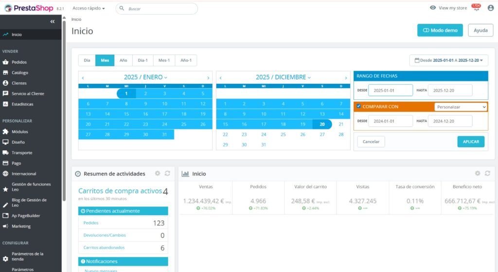Refresh the Inicio panel with reload icon
Screen dimensions: 498x272
point(487,173)
